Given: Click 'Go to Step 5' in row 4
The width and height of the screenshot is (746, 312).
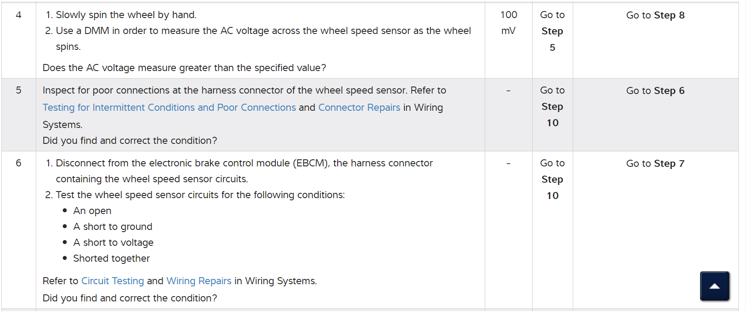Looking at the screenshot, I should click(x=552, y=31).
